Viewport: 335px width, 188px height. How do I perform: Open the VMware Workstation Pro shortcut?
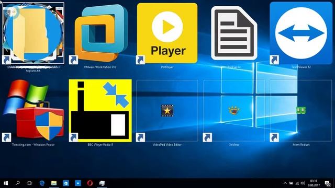coord(100,33)
